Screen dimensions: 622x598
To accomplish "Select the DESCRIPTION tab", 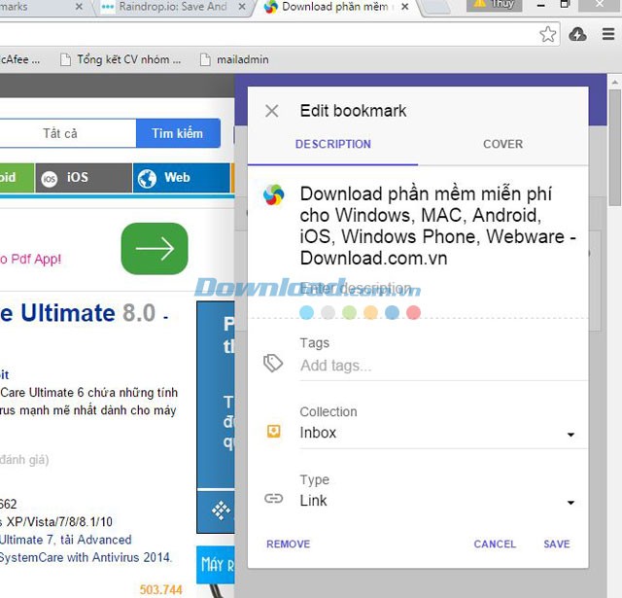I will tap(333, 144).
